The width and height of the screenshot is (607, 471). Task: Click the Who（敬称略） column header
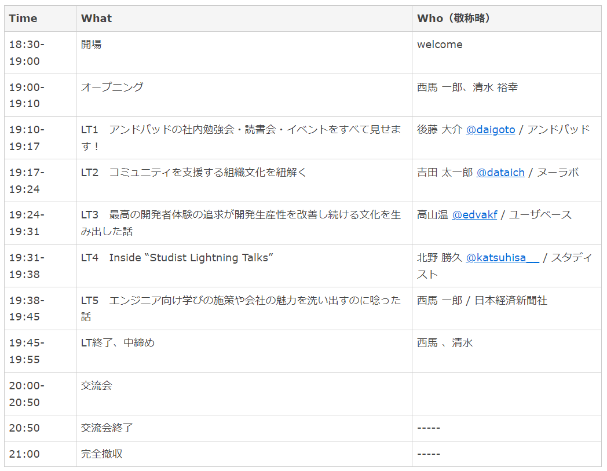point(454,18)
